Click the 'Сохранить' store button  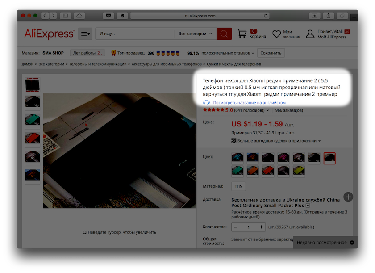click(271, 53)
